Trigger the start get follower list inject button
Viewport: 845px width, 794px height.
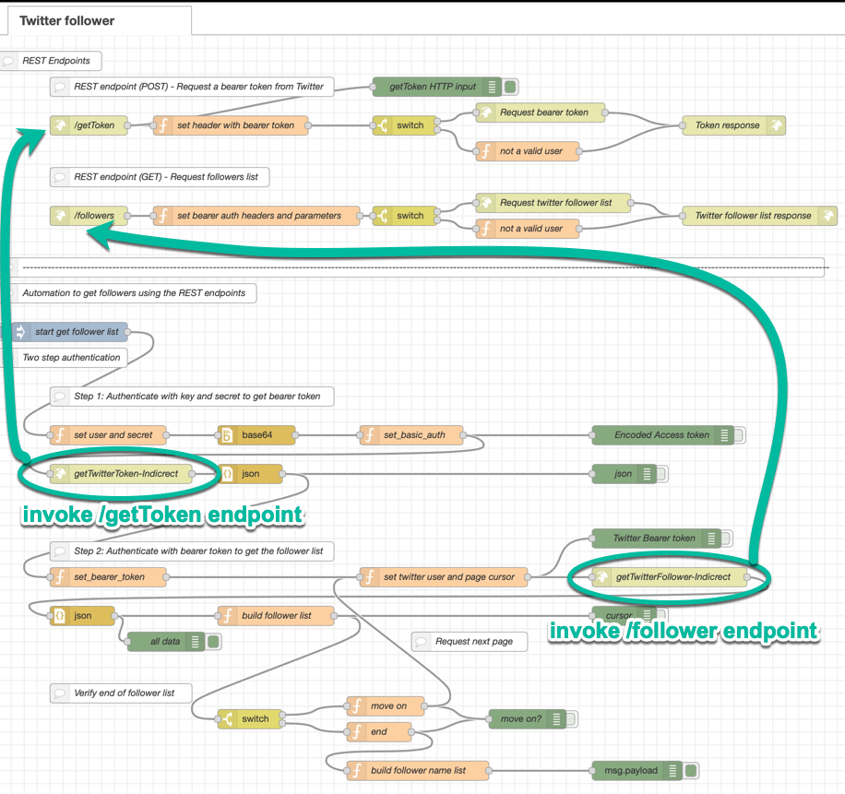pos(19,330)
